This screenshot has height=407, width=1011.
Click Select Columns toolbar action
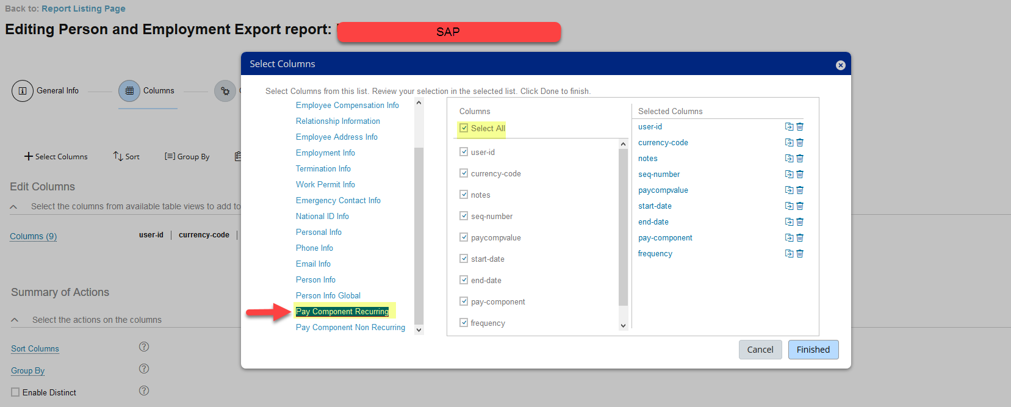[56, 157]
